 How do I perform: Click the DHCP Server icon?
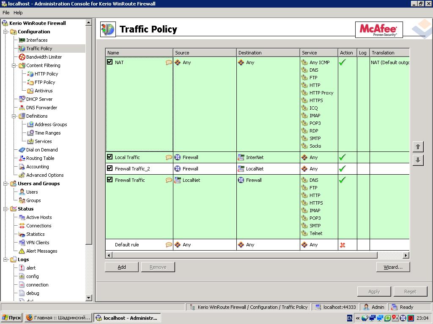pos(22,99)
